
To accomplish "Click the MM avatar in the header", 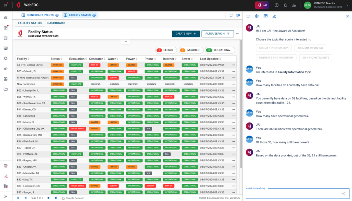I will [x=307, y=5].
